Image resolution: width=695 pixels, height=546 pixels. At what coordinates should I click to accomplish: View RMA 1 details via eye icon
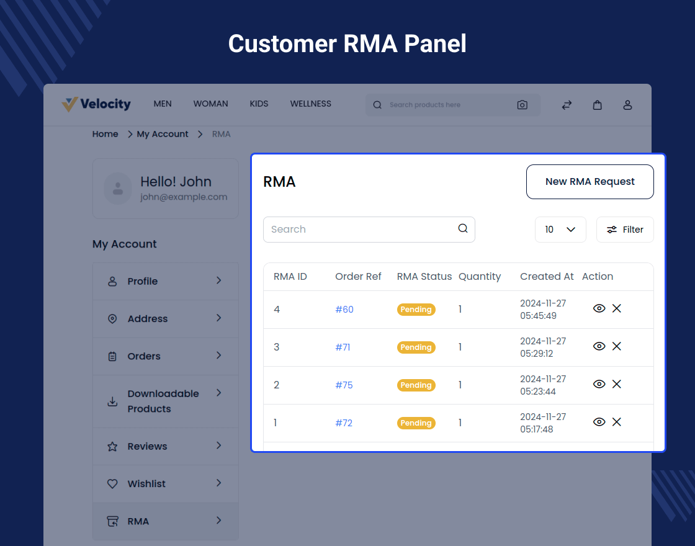pyautogui.click(x=599, y=422)
